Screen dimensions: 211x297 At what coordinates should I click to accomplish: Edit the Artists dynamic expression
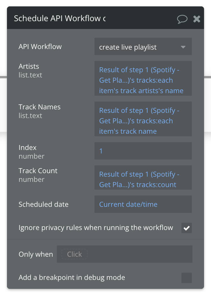143,78
